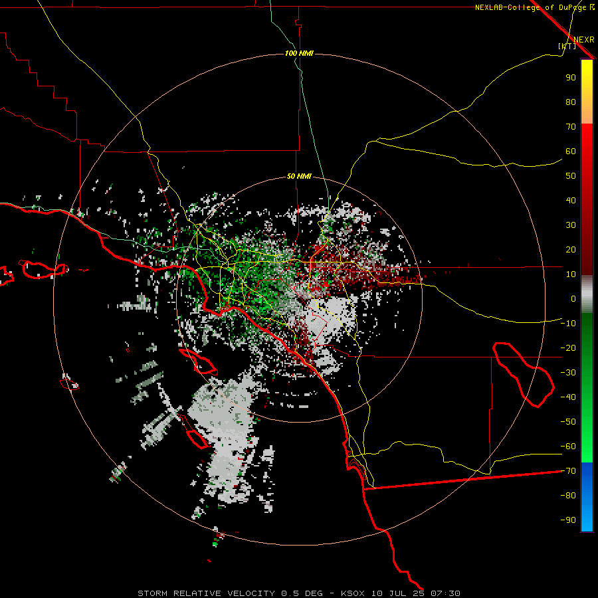Click the -40 value on velocity scale
This screenshot has height=598, width=598.
(568, 397)
